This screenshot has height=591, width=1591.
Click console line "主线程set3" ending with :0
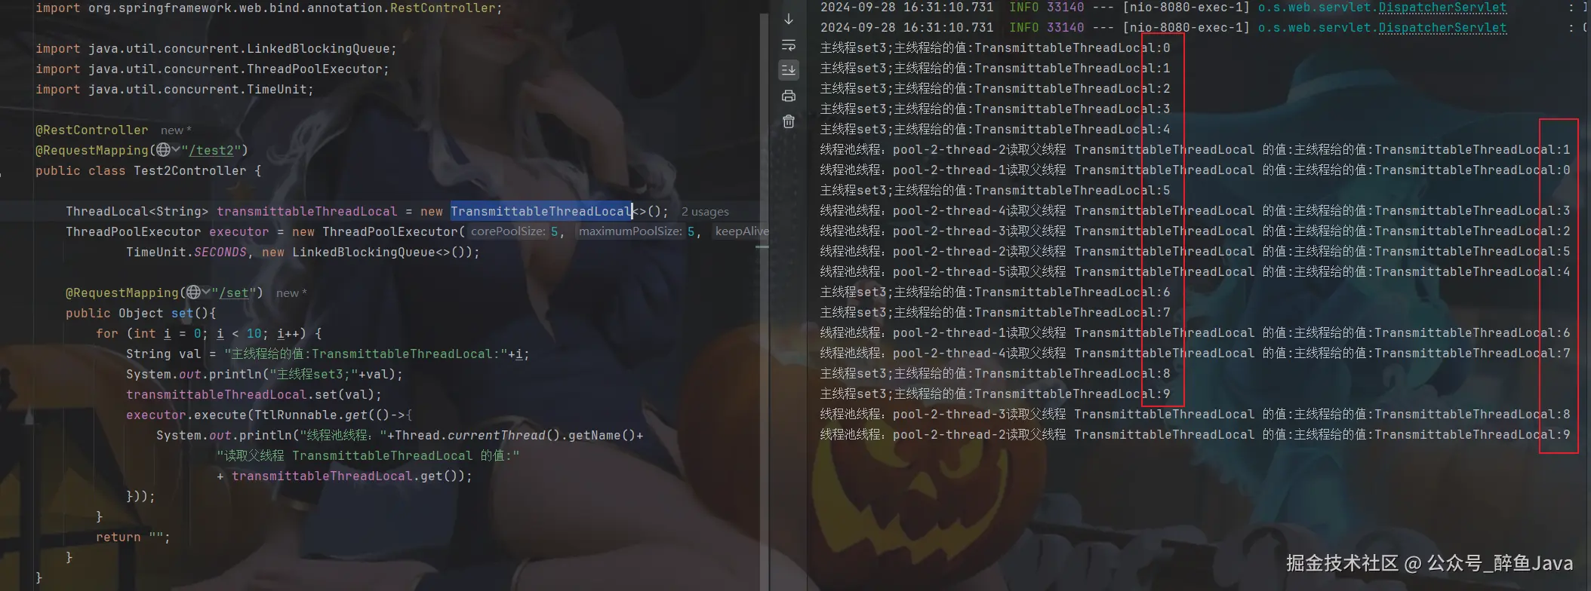click(x=996, y=47)
